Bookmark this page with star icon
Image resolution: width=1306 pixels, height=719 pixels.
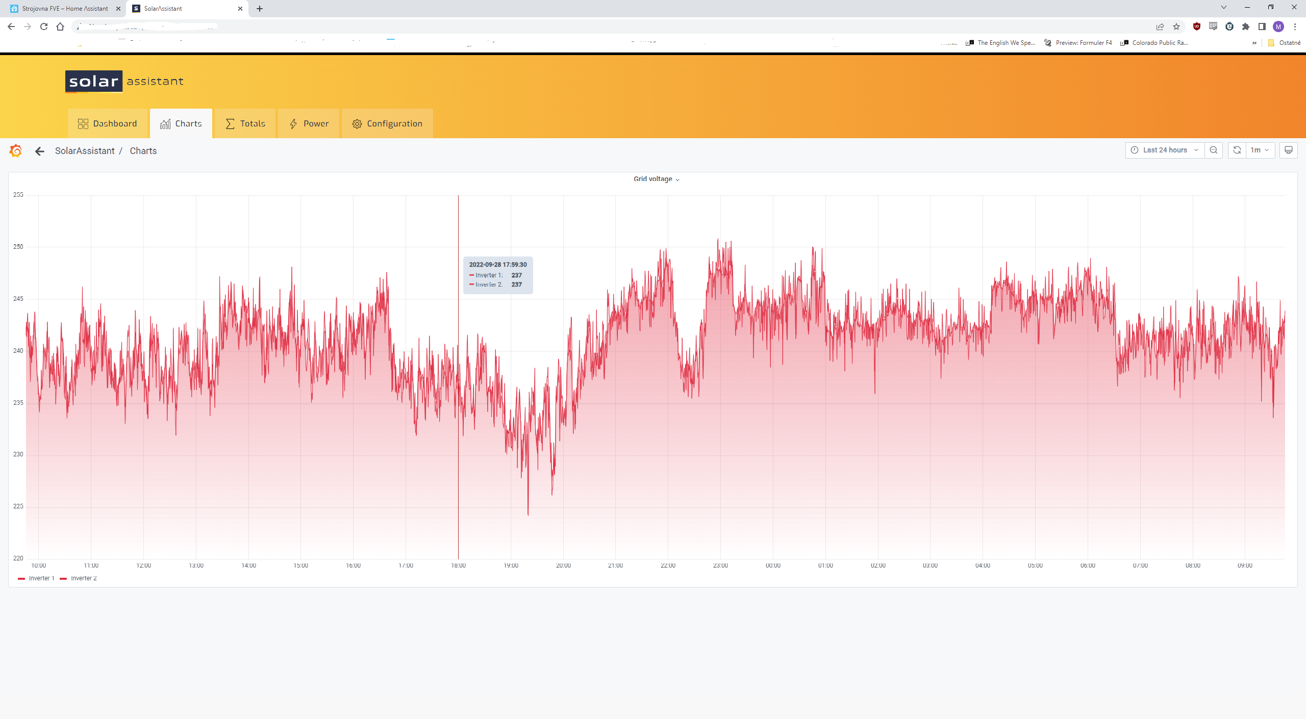click(x=1176, y=27)
